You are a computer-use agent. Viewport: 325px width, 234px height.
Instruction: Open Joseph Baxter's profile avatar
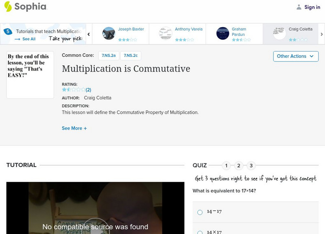click(x=110, y=33)
